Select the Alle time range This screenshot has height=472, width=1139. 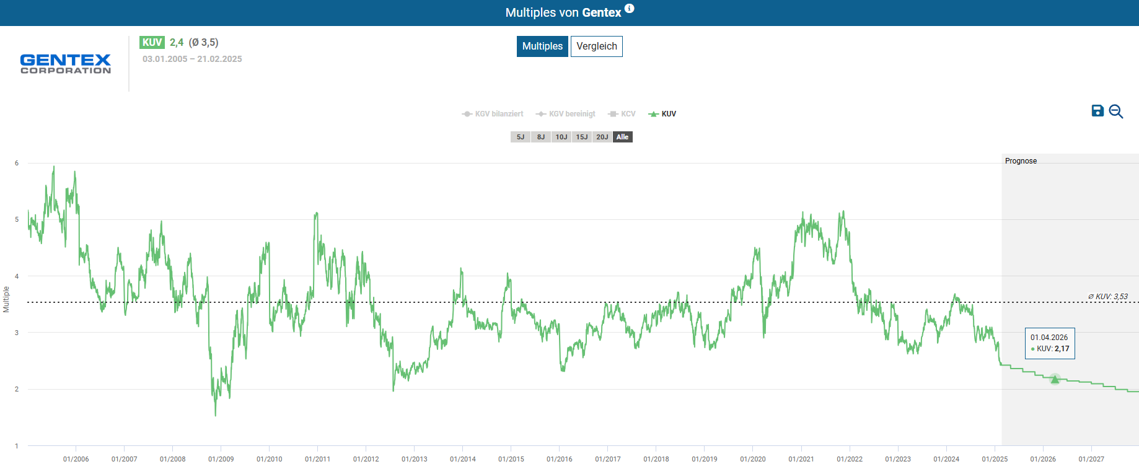[622, 137]
